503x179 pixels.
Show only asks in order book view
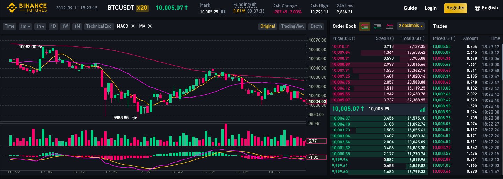point(389,26)
